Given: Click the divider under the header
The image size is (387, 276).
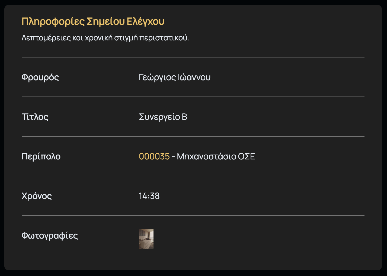Looking at the screenshot, I should point(193,57).
